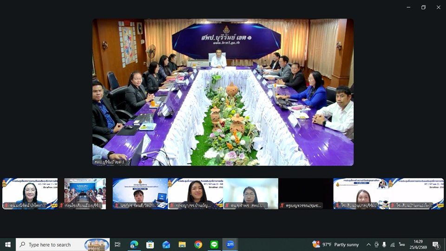
Task: Select participant thumbnail 'นรากร รัตนดี'
Action: click(x=140, y=193)
